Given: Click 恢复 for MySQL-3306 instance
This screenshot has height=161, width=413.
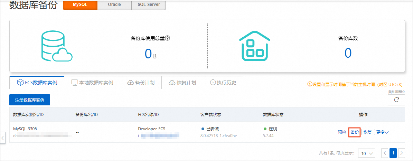Looking at the screenshot, I should coord(367,132).
